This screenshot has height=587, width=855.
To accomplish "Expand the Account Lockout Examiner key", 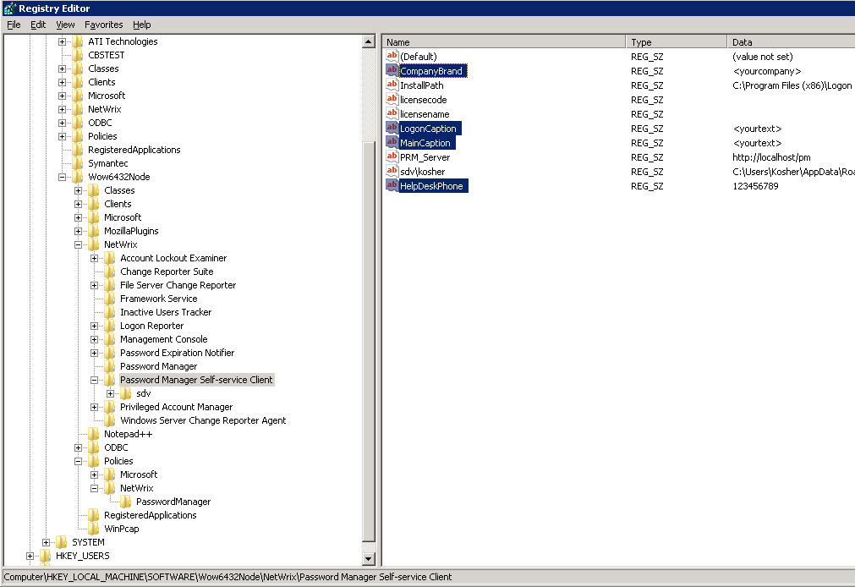I will coord(95,258).
